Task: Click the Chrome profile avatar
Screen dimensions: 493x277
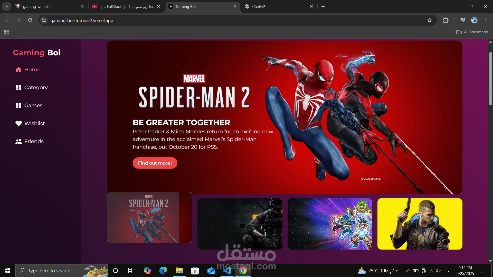Action: coord(474,20)
